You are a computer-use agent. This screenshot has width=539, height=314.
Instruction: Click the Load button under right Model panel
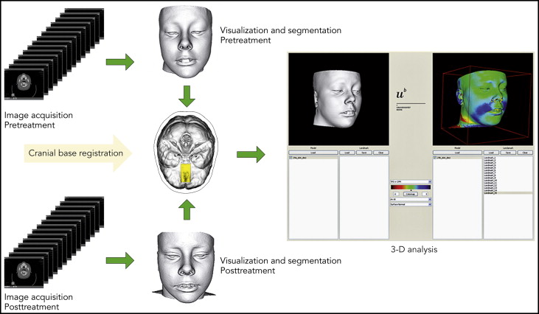[x=456, y=152]
